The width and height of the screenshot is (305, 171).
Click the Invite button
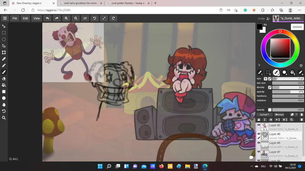[x=264, y=19]
